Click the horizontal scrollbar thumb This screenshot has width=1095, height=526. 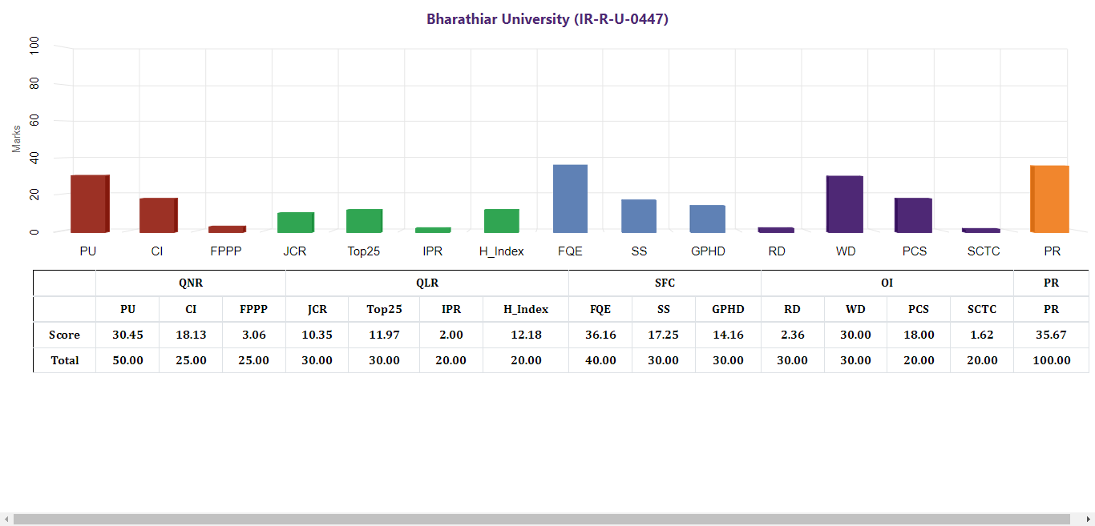click(x=541, y=520)
